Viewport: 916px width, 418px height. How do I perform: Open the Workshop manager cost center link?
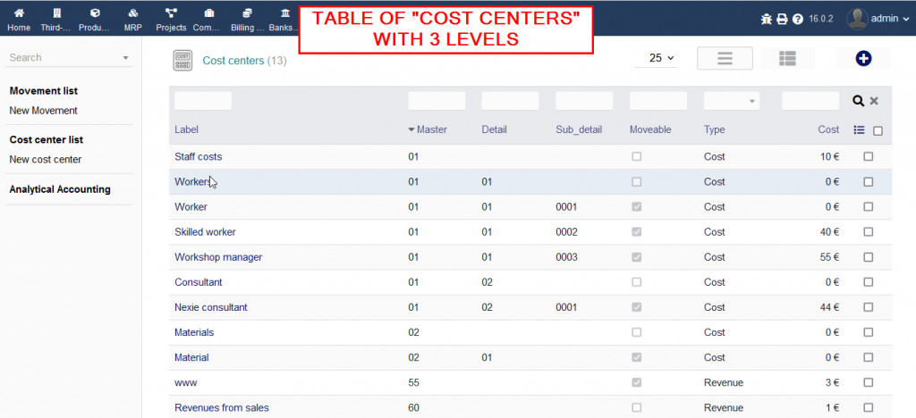[x=218, y=257]
